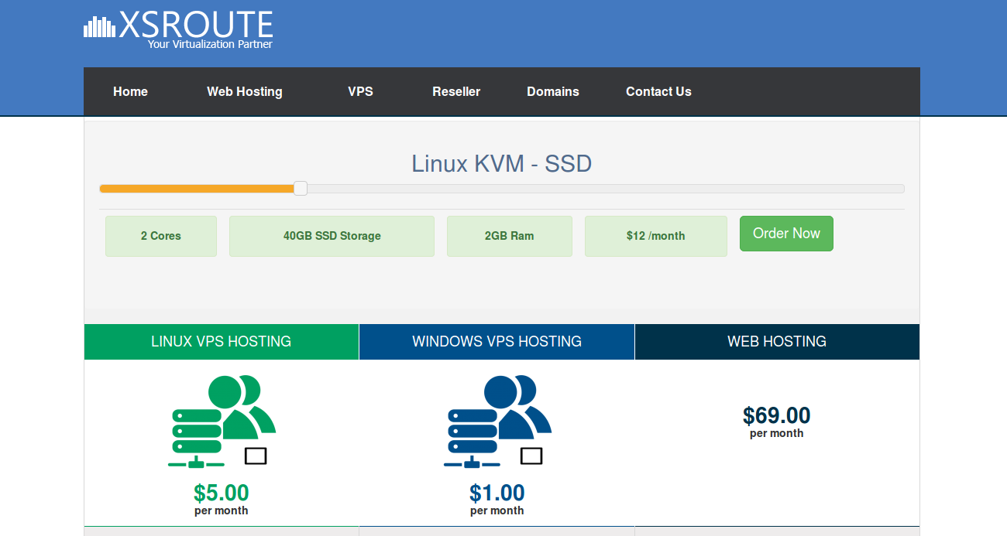Click the XSROUTE logo
Screen dimensions: 1007x536
click(x=178, y=29)
